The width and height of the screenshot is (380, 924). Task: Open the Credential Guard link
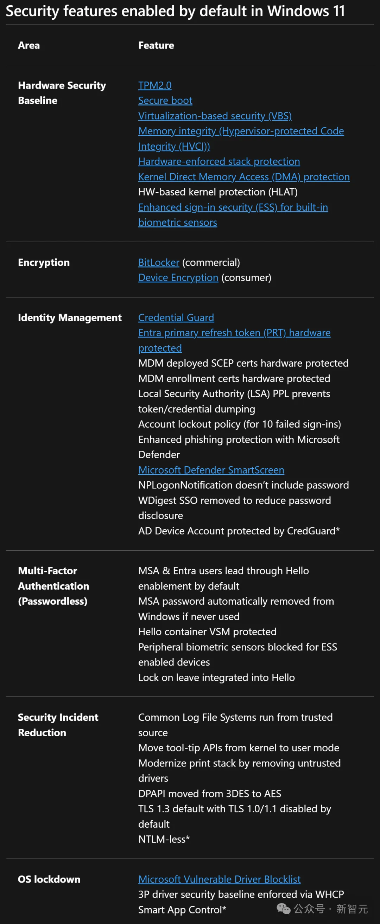pyautogui.click(x=176, y=317)
